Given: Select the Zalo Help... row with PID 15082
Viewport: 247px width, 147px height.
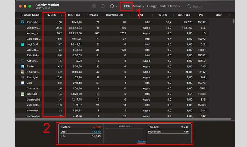Looking at the screenshot, I should (x=112, y=55).
